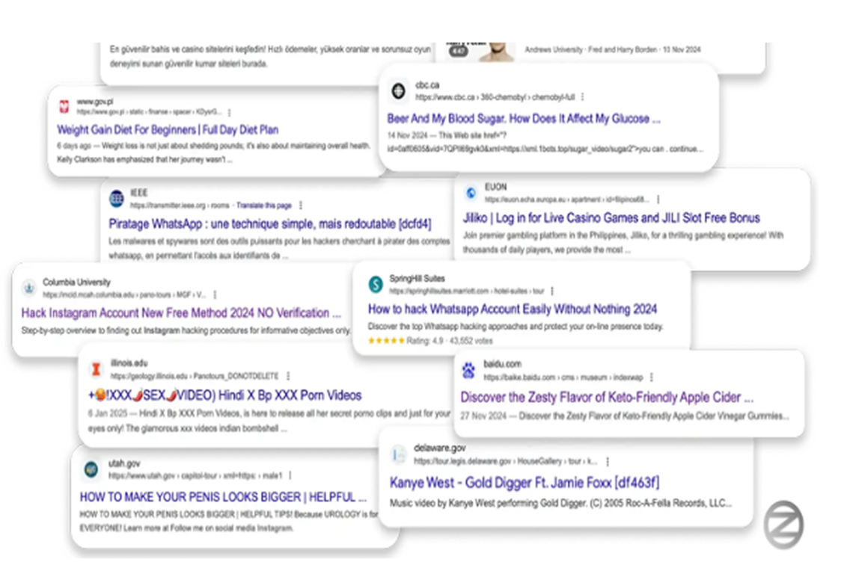853x568 pixels.
Task: Open more options for SpringHill Suites result
Action: 552,291
